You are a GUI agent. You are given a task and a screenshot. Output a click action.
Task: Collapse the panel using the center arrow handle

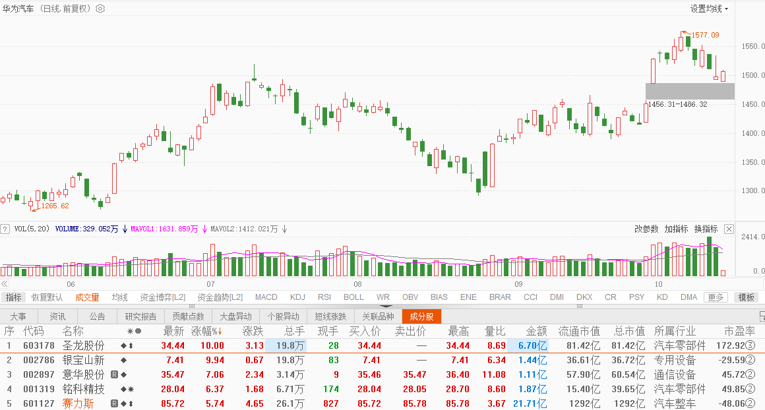(386, 306)
